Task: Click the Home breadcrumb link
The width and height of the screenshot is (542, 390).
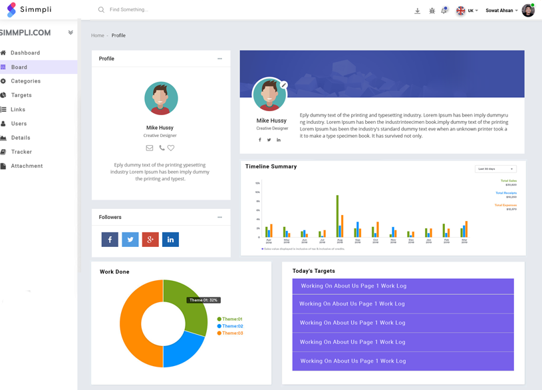Action: pyautogui.click(x=97, y=35)
